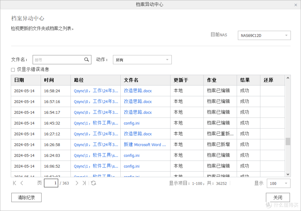The height and width of the screenshot is (211, 301).
Task: Click the page number input box
Action: point(51,183)
